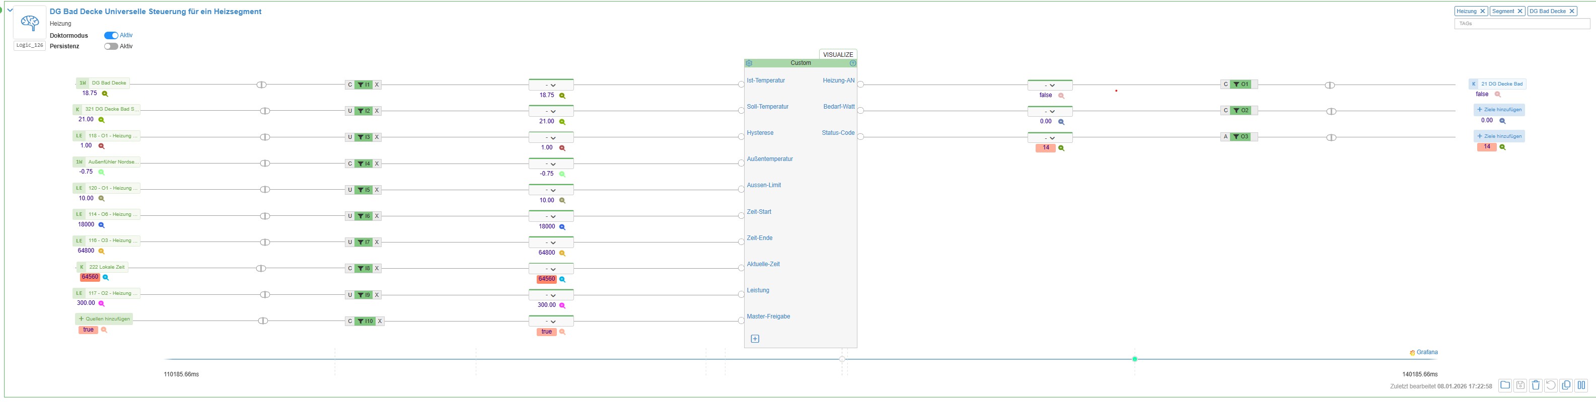Open the dropdown on the Heizung-AN output
1596x402 pixels.
(1050, 85)
